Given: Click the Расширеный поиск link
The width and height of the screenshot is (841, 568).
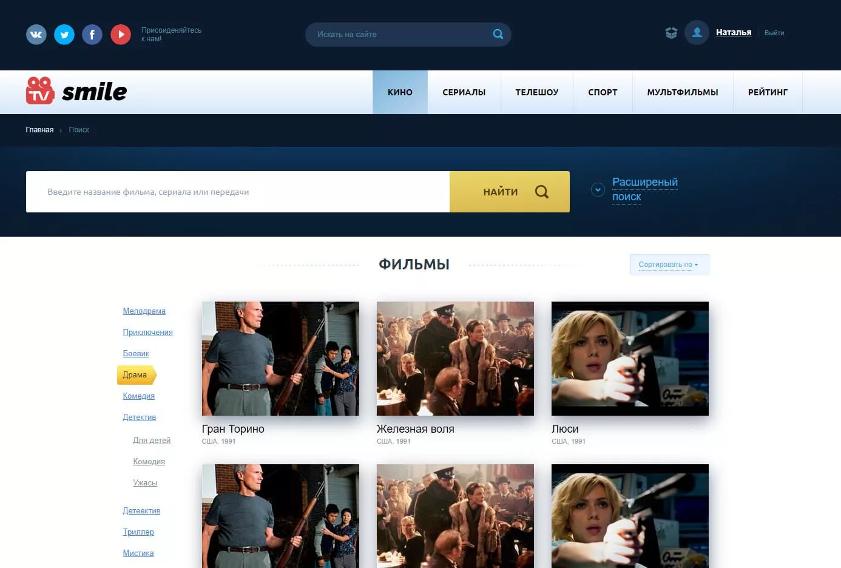Looking at the screenshot, I should pyautogui.click(x=644, y=189).
